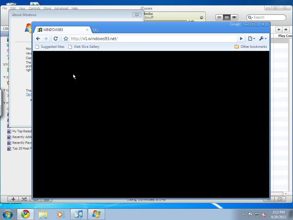The width and height of the screenshot is (293, 220).
Task: Switch iTunes to Cover Flow view
Action: coord(234,17)
